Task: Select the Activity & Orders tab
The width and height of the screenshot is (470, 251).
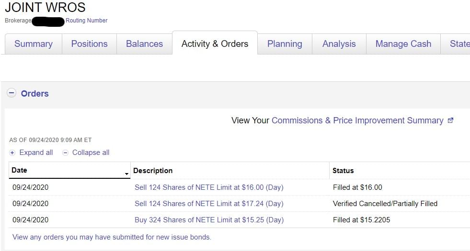Action: tap(215, 44)
